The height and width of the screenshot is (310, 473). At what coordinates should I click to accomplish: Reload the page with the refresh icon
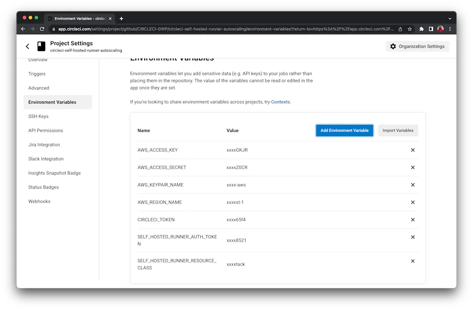click(41, 29)
